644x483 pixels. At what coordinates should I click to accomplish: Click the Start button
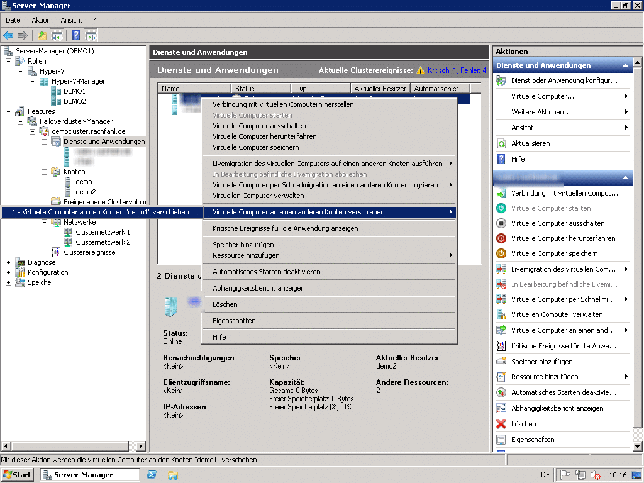[x=17, y=475]
